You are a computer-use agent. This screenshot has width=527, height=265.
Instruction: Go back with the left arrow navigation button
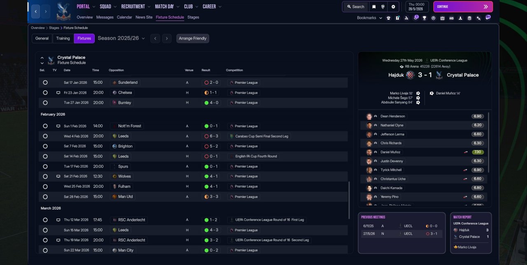pyautogui.click(x=36, y=11)
